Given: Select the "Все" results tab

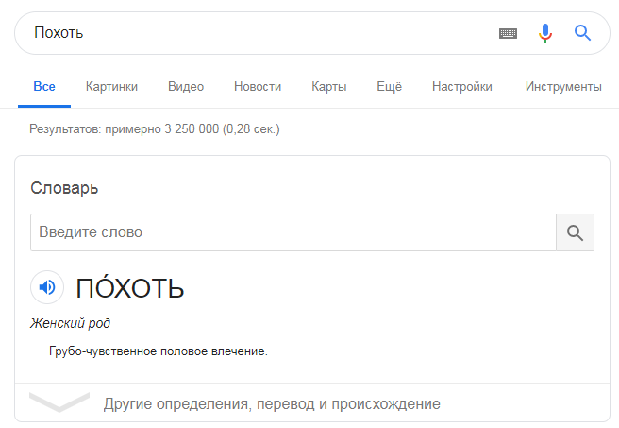Looking at the screenshot, I should pyautogui.click(x=44, y=87).
